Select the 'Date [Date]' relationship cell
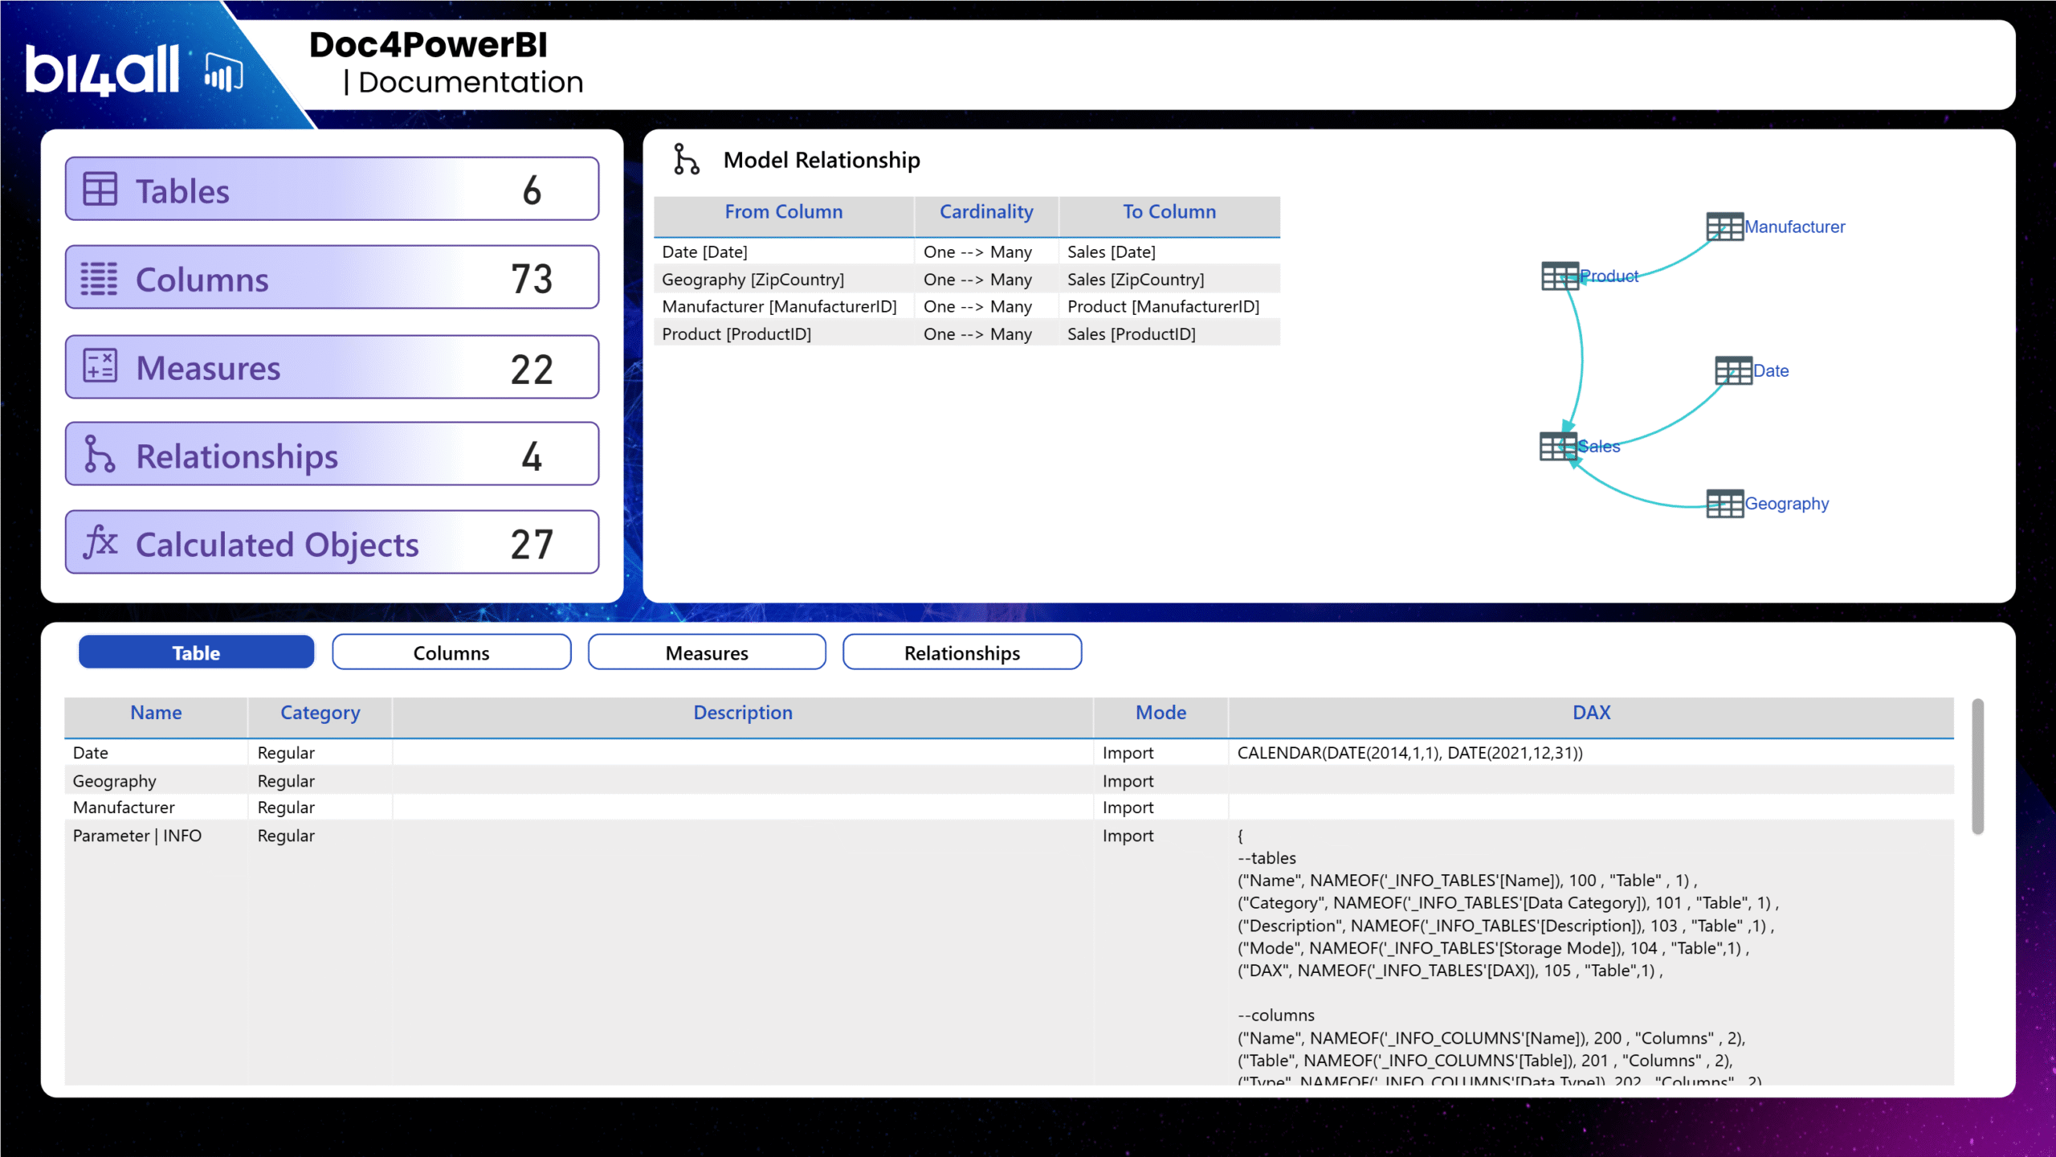This screenshot has width=2056, height=1157. (784, 252)
